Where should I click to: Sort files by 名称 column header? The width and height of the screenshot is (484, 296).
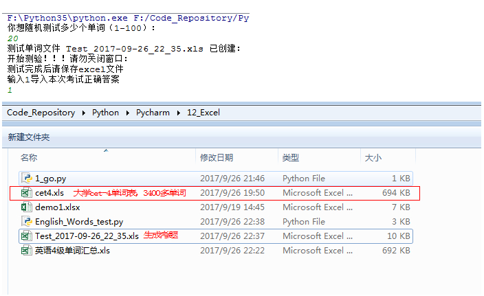click(29, 157)
